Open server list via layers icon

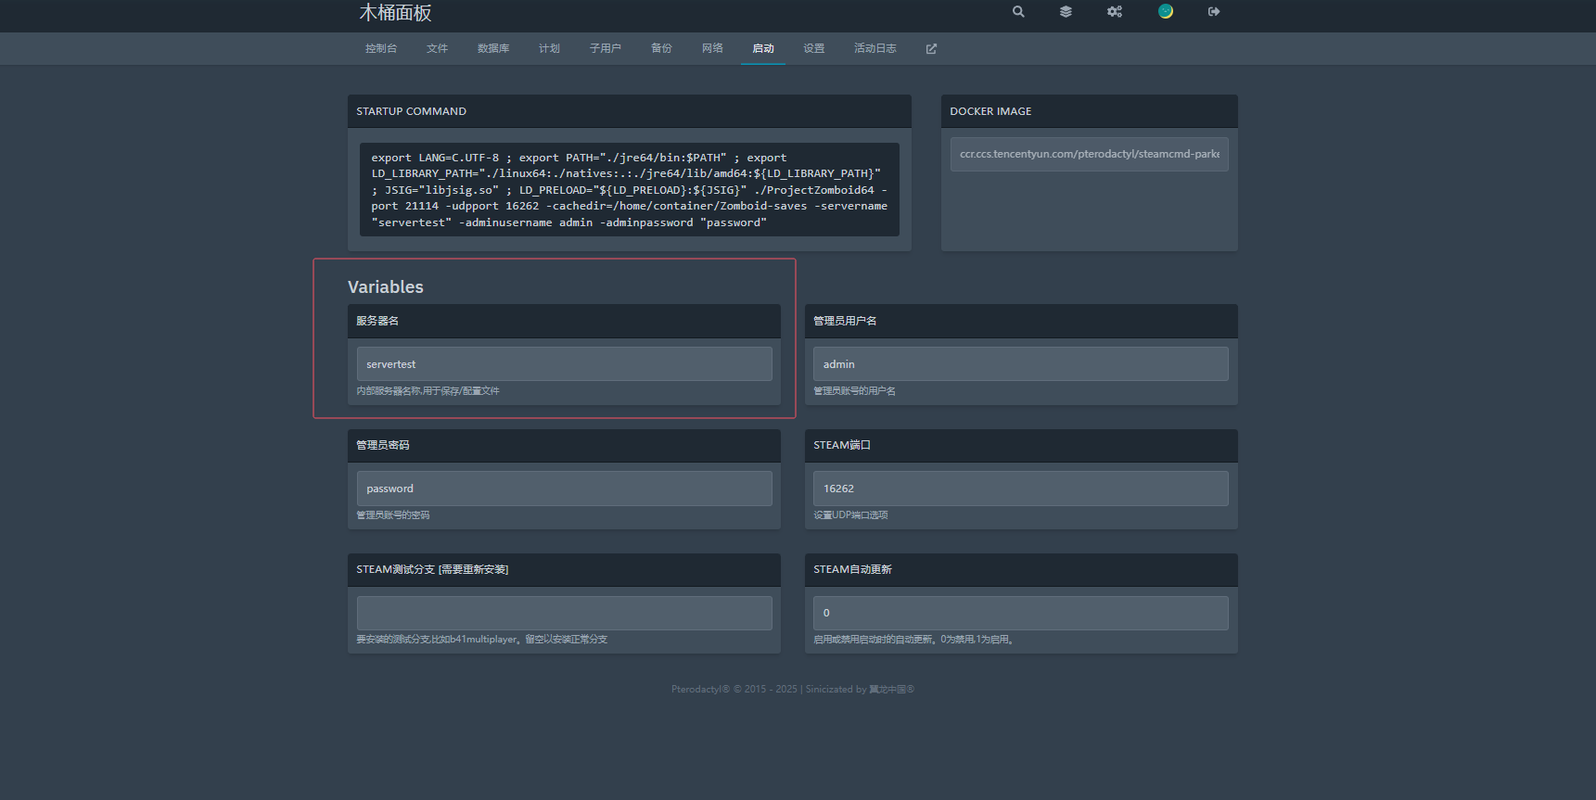click(1066, 12)
